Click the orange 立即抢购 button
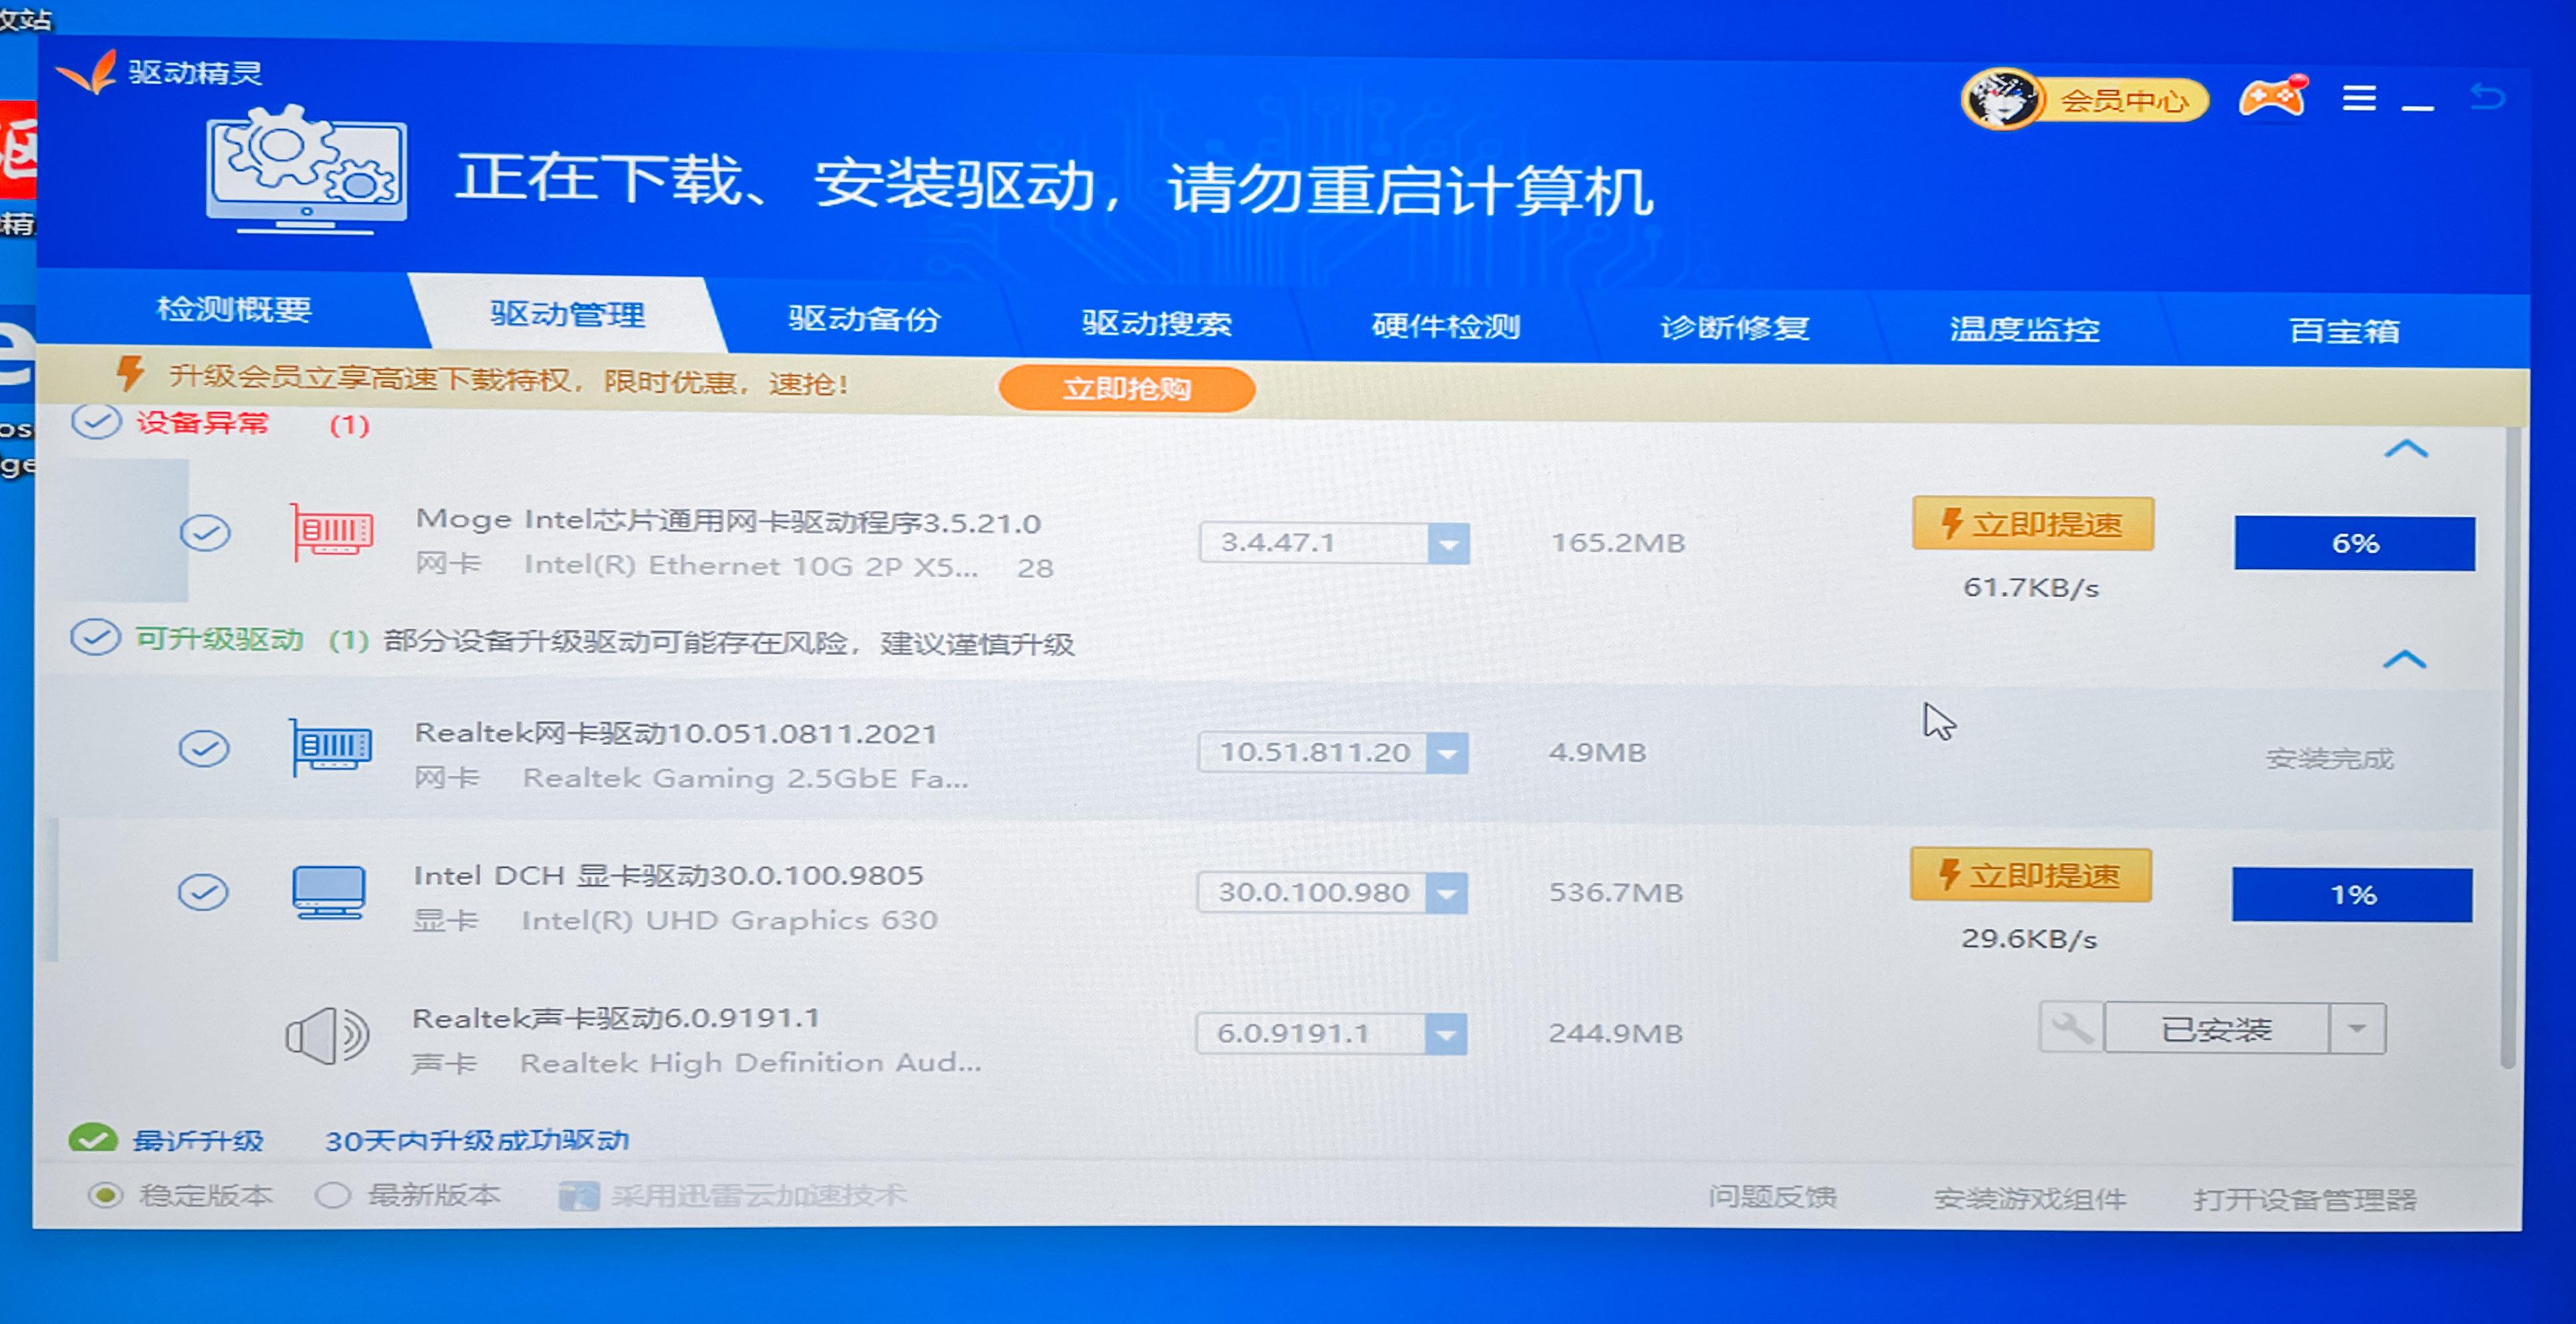Screen dimensions: 2576x1324 pyautogui.click(x=1126, y=388)
